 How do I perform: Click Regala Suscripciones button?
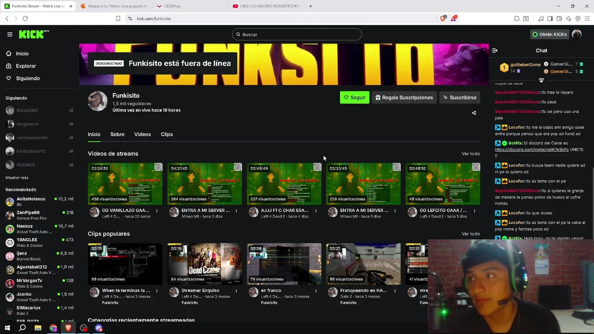click(x=404, y=97)
